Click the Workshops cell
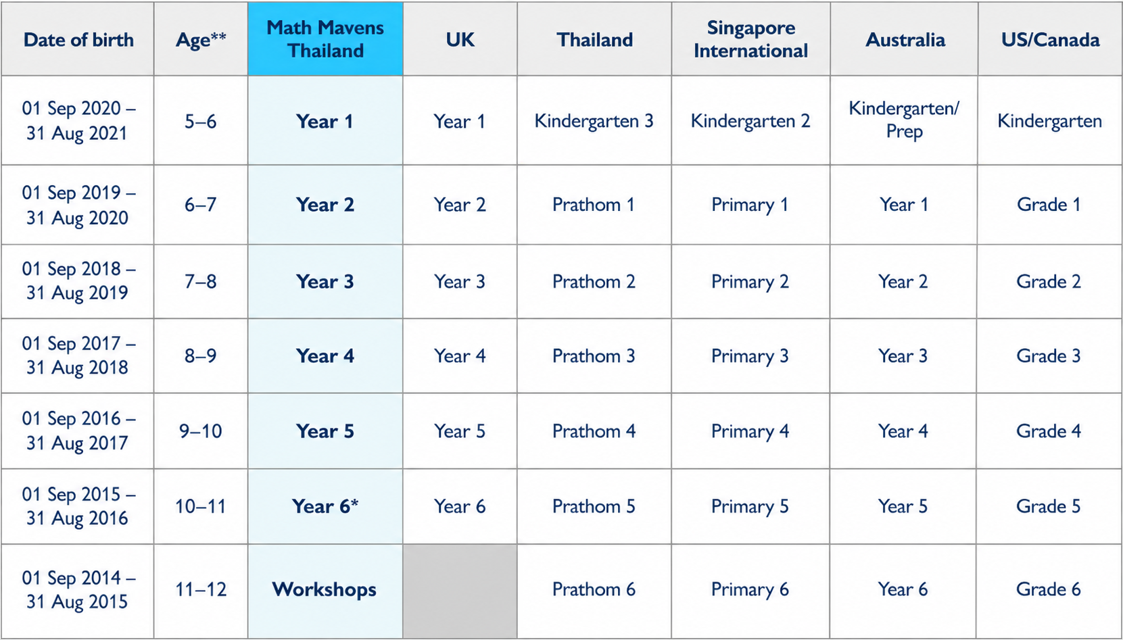Viewport: 1123px width, 640px height. [325, 591]
